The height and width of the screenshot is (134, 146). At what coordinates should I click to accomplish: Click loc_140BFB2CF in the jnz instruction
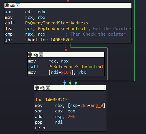tap(57, 40)
